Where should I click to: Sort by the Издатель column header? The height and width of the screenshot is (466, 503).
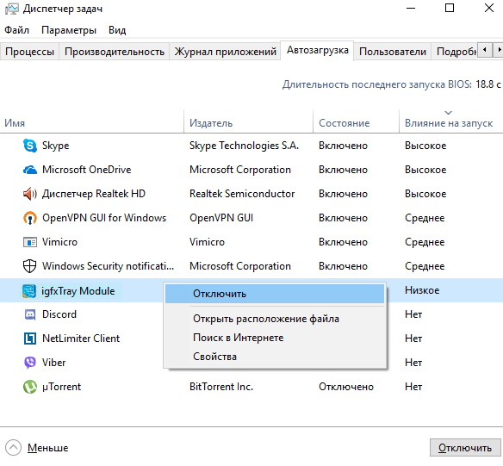click(248, 121)
